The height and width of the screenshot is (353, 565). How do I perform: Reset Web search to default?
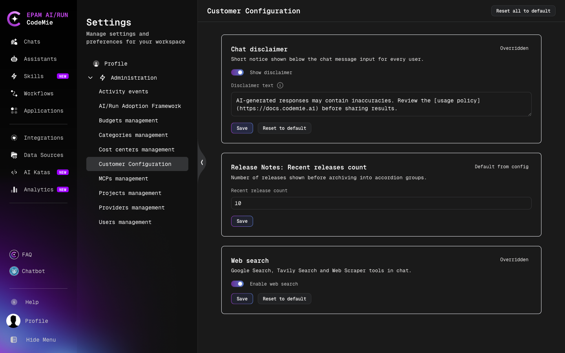click(x=284, y=299)
